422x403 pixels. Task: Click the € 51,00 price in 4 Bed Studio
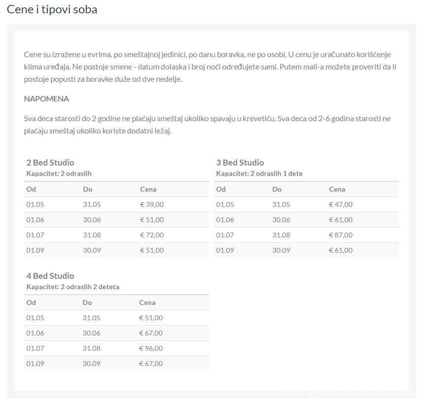pos(151,318)
